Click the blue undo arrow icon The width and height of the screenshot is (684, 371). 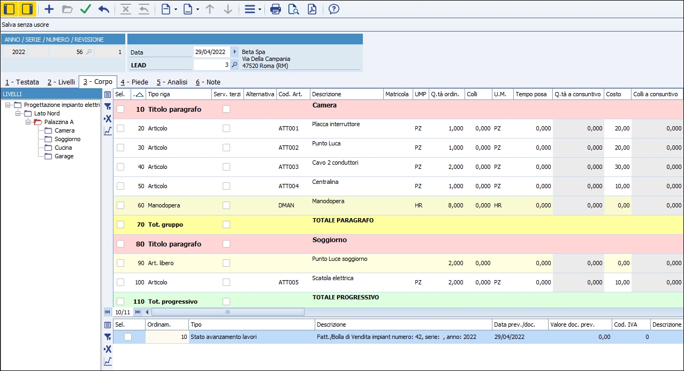pos(104,9)
